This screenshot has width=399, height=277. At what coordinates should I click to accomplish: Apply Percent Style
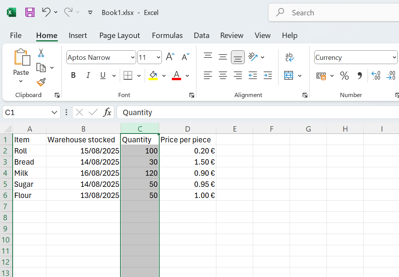344,76
